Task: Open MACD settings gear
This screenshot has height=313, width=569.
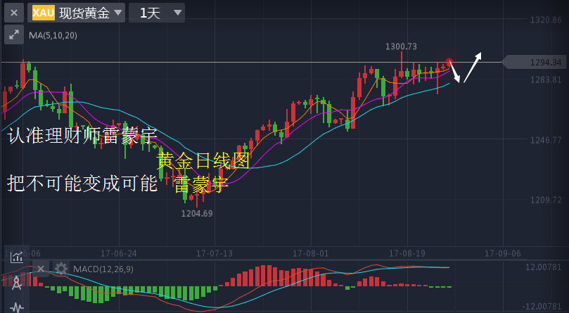Action: (x=61, y=269)
